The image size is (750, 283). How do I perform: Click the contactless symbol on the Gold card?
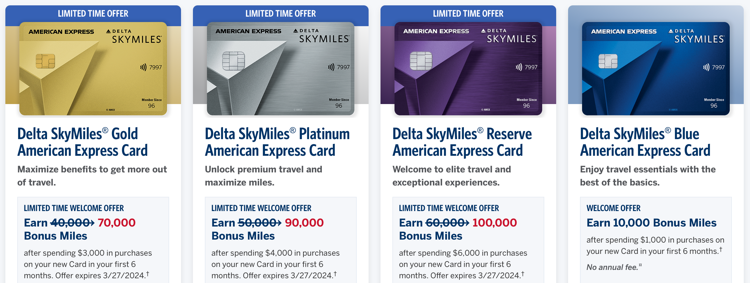(143, 67)
